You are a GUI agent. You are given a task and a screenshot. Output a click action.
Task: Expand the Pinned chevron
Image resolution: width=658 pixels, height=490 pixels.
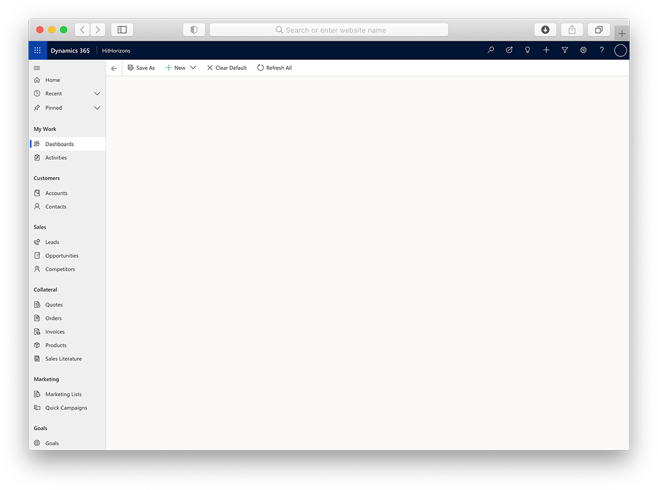click(97, 108)
